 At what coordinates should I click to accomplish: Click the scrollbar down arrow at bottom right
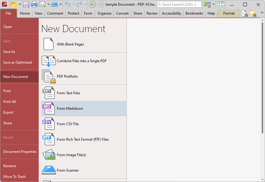(x=262, y=179)
